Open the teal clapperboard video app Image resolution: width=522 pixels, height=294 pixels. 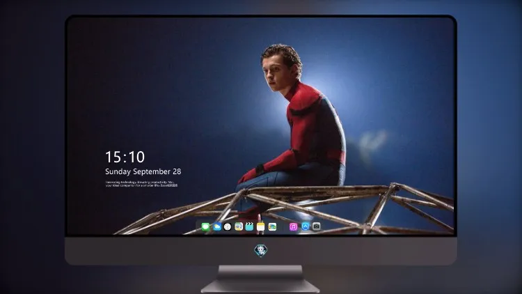(x=249, y=227)
